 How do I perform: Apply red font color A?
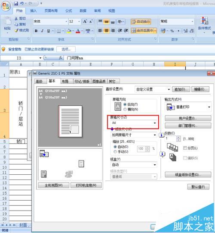point(78,31)
